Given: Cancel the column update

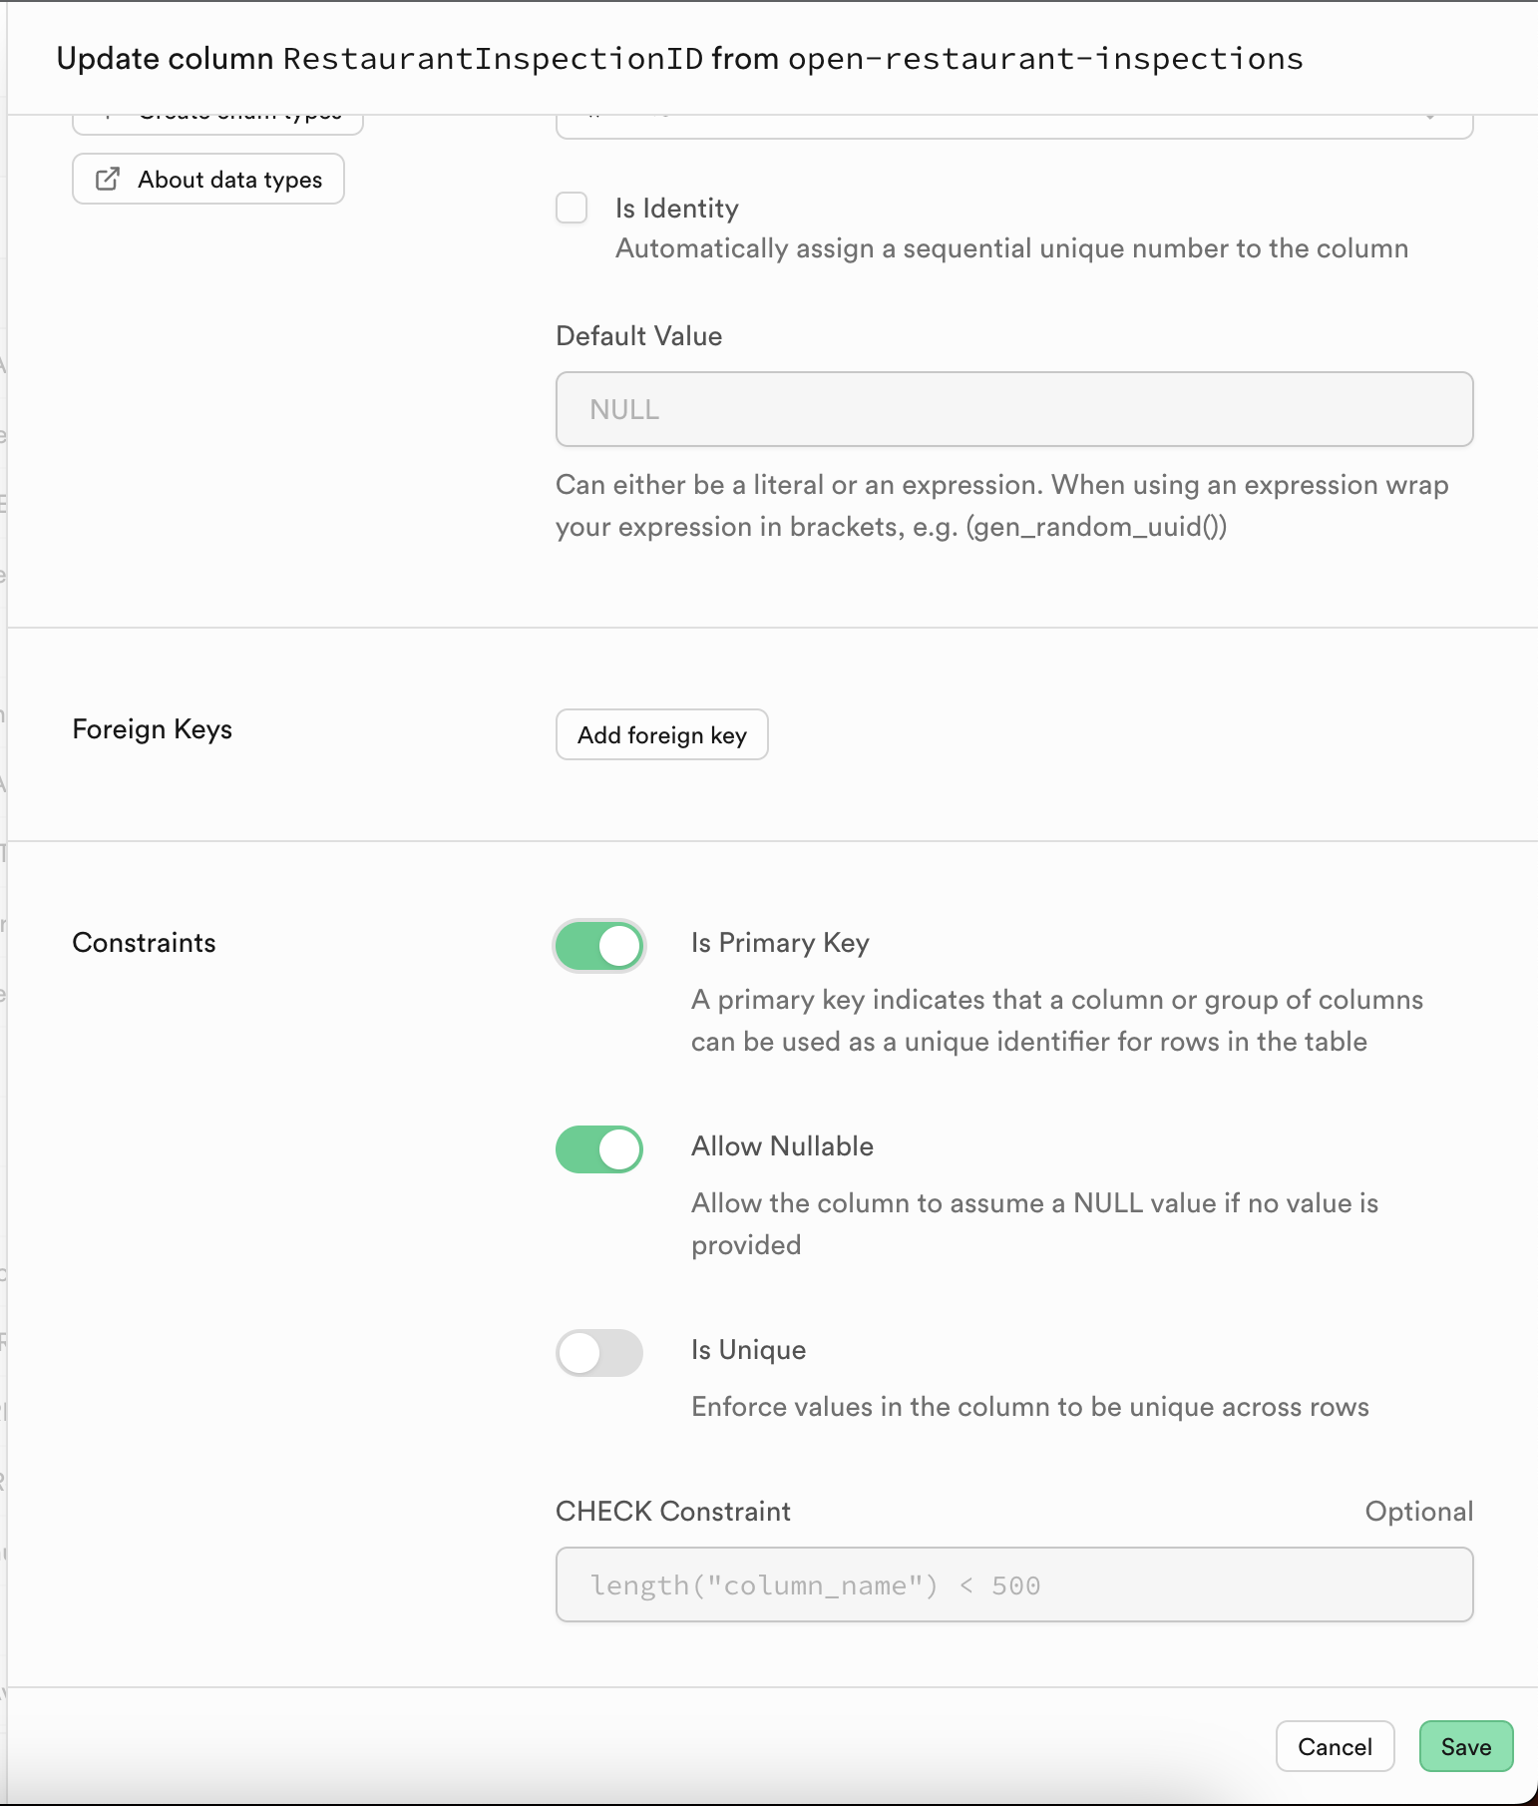Looking at the screenshot, I should point(1335,1746).
